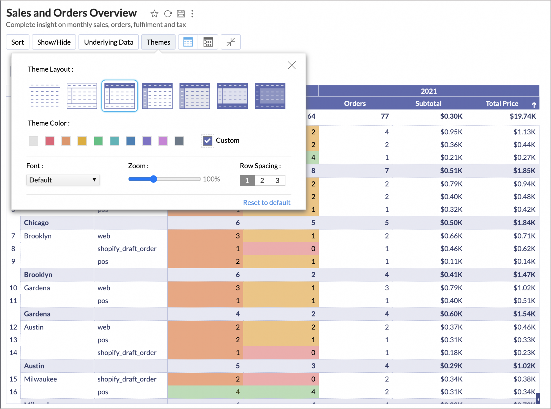This screenshot has height=409, width=551.
Task: Pick the red theme color swatch
Action: (x=50, y=141)
